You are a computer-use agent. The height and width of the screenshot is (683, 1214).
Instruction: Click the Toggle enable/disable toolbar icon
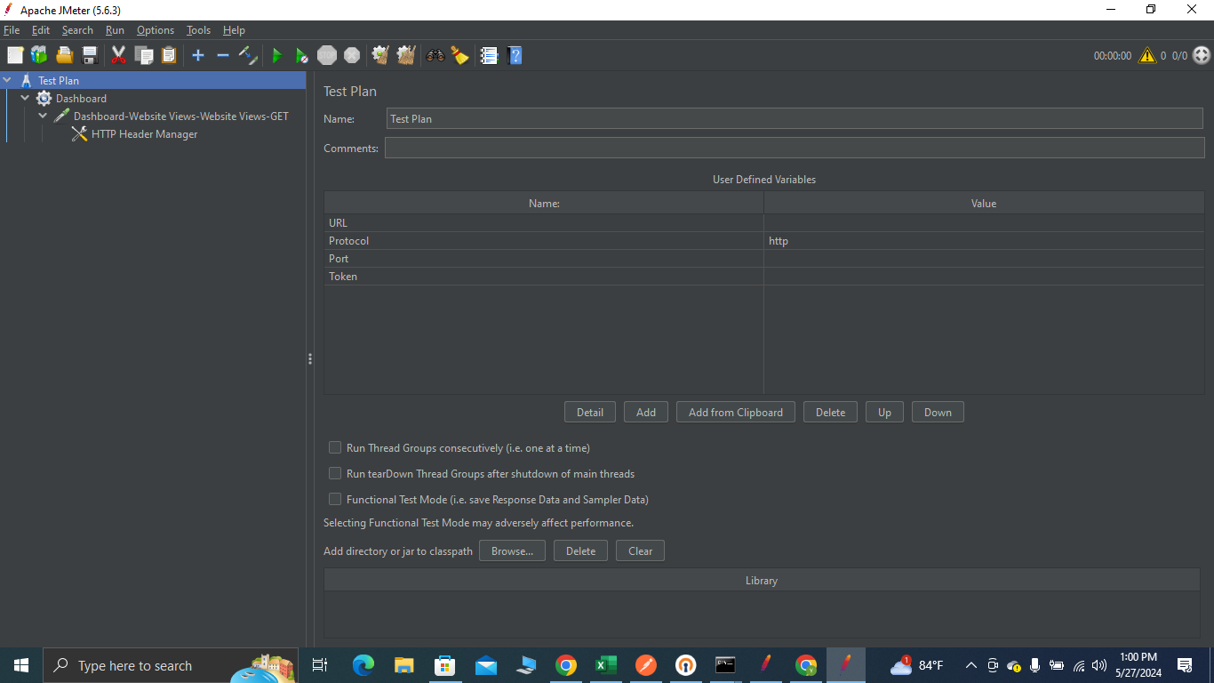tap(249, 55)
